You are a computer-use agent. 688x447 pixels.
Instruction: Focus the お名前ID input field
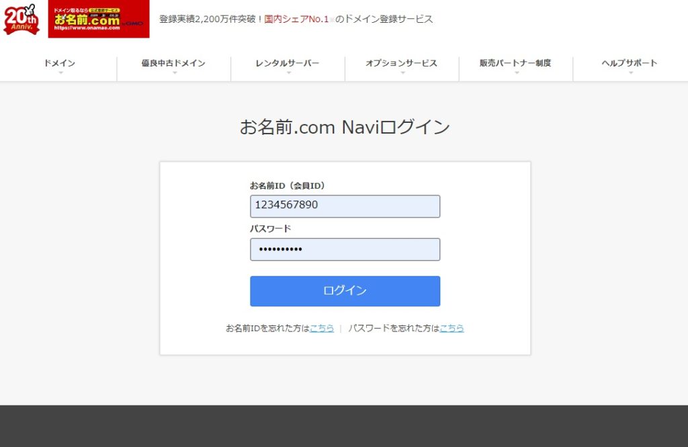(x=345, y=207)
